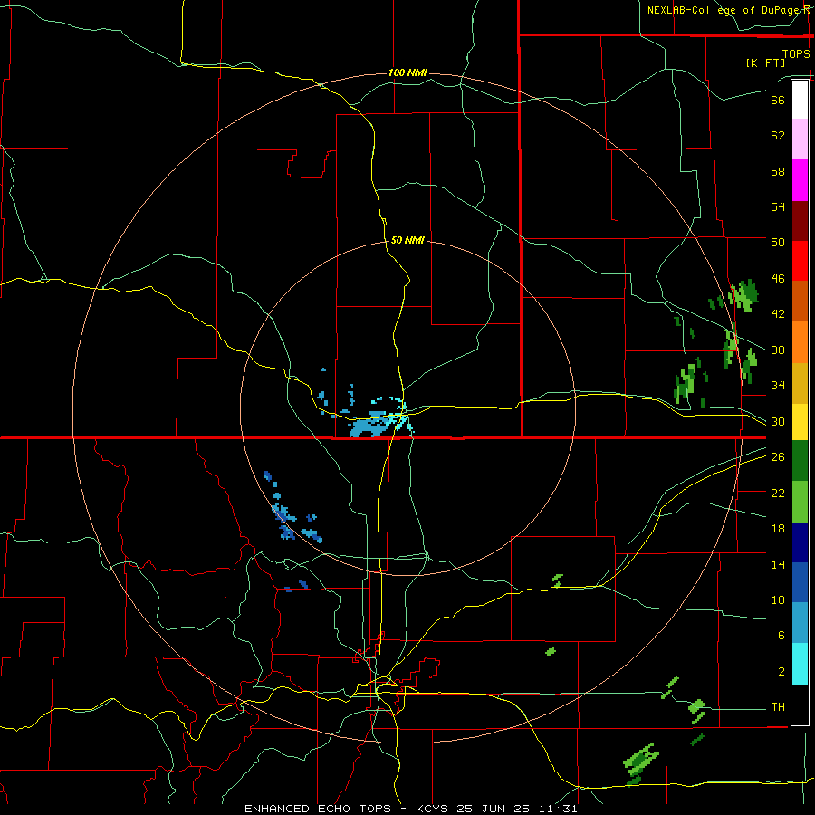Click the '2' legend value
815x815 pixels.
[x=781, y=672]
